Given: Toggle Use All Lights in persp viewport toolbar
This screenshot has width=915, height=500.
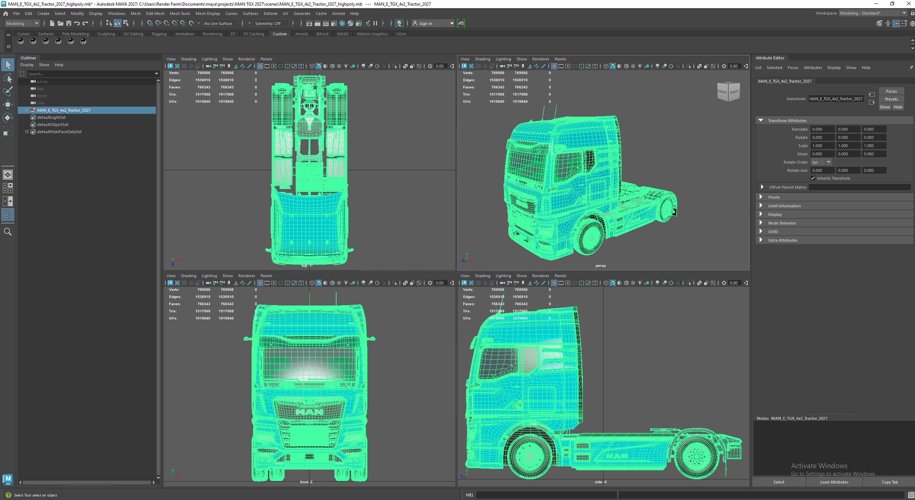Looking at the screenshot, I should (640, 66).
